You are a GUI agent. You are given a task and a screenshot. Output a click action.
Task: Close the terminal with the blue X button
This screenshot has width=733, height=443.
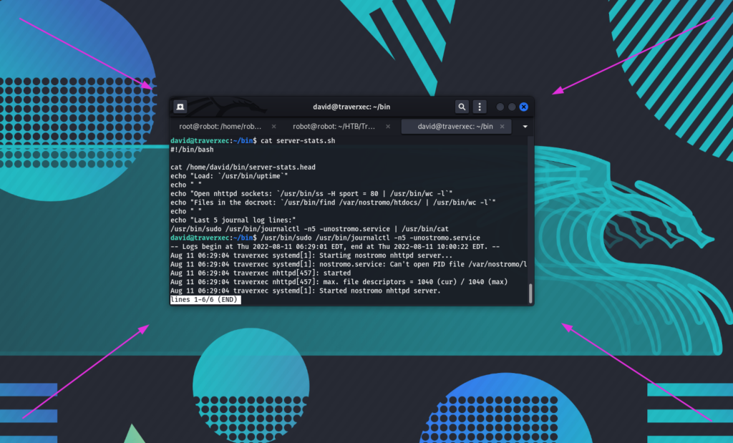point(524,107)
